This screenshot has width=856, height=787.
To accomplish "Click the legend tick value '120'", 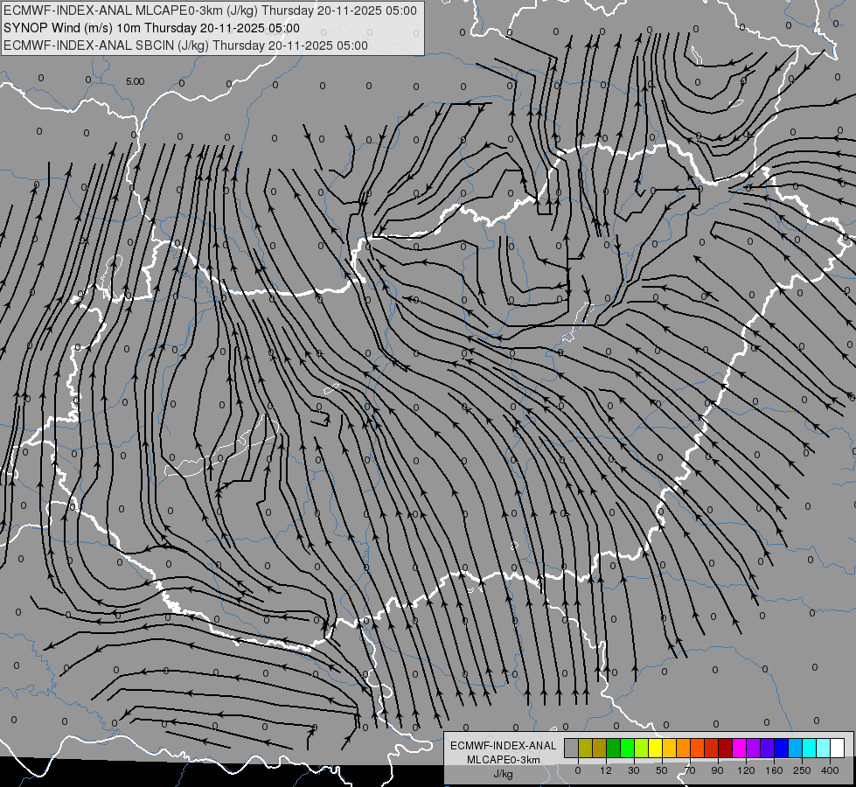I will click(x=747, y=770).
